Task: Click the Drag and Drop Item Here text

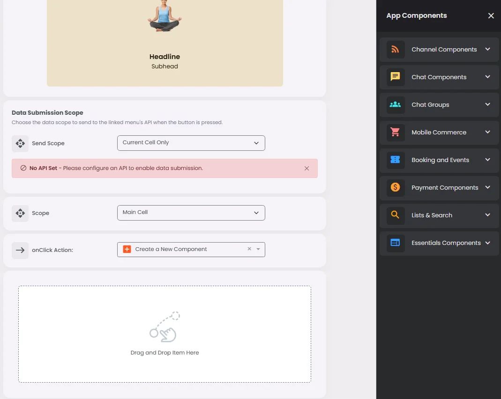Action: click(x=165, y=353)
